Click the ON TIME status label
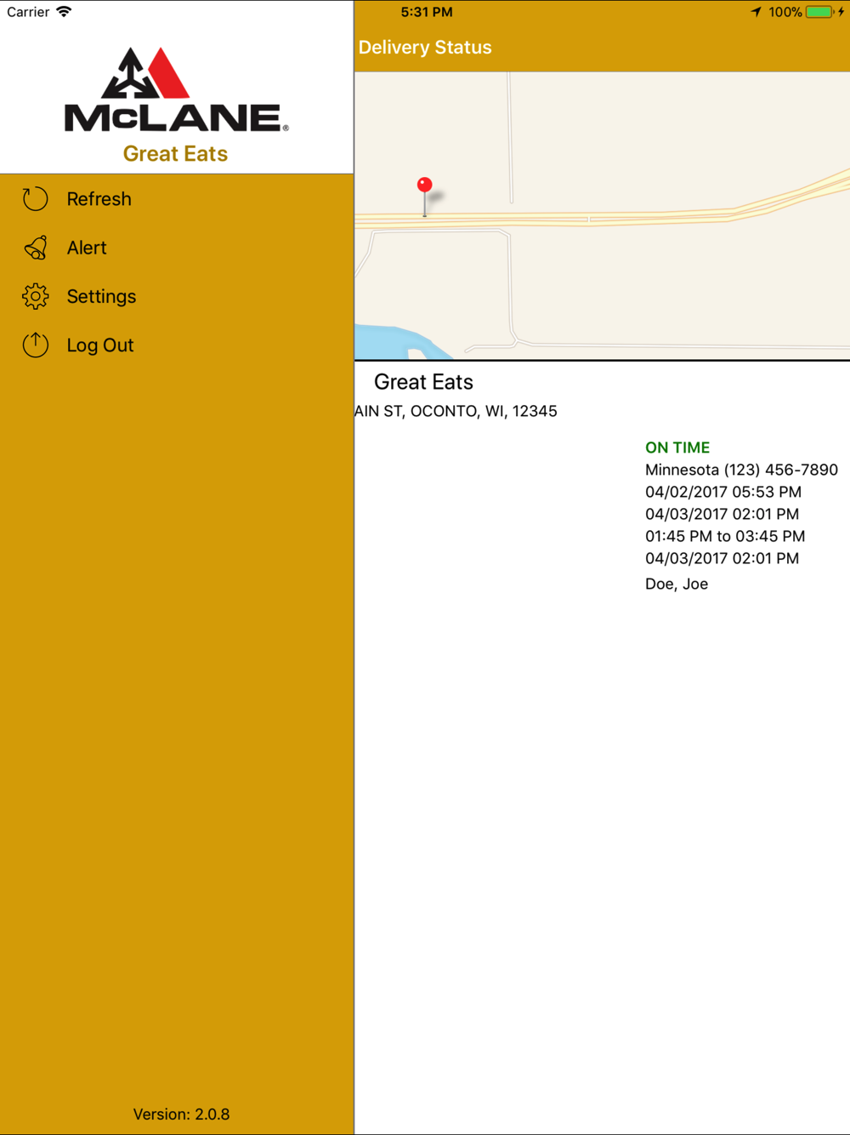 (x=677, y=448)
